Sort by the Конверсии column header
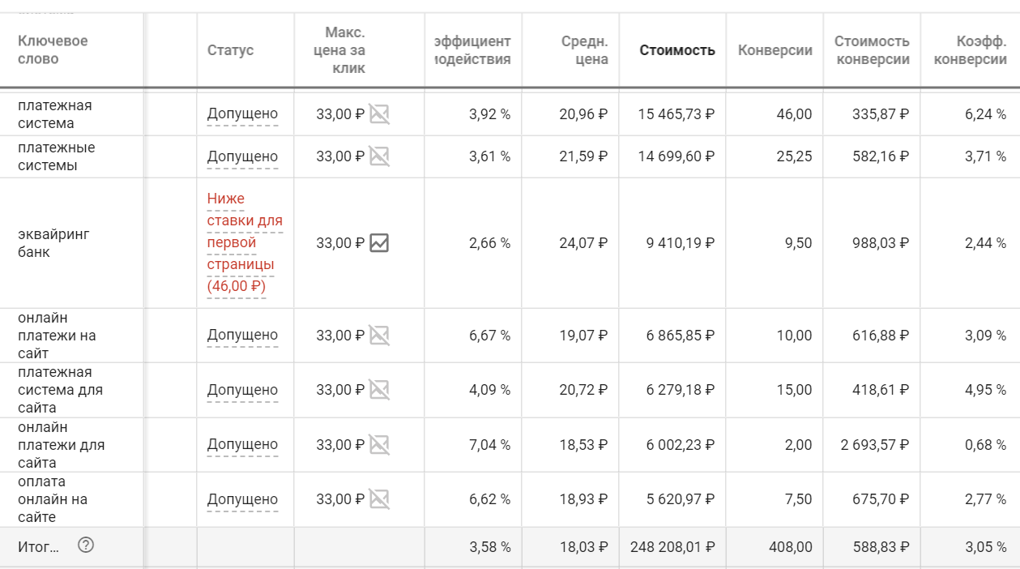The height and width of the screenshot is (569, 1020). (775, 50)
